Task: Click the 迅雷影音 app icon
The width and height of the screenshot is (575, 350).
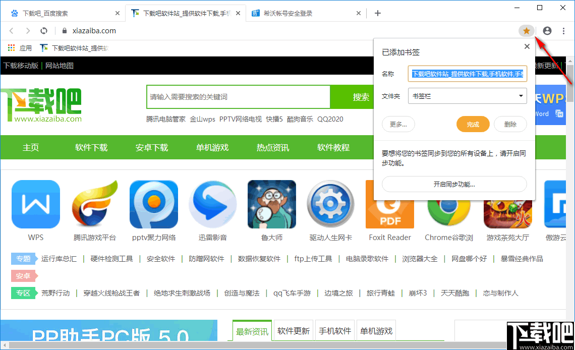Action: click(213, 204)
